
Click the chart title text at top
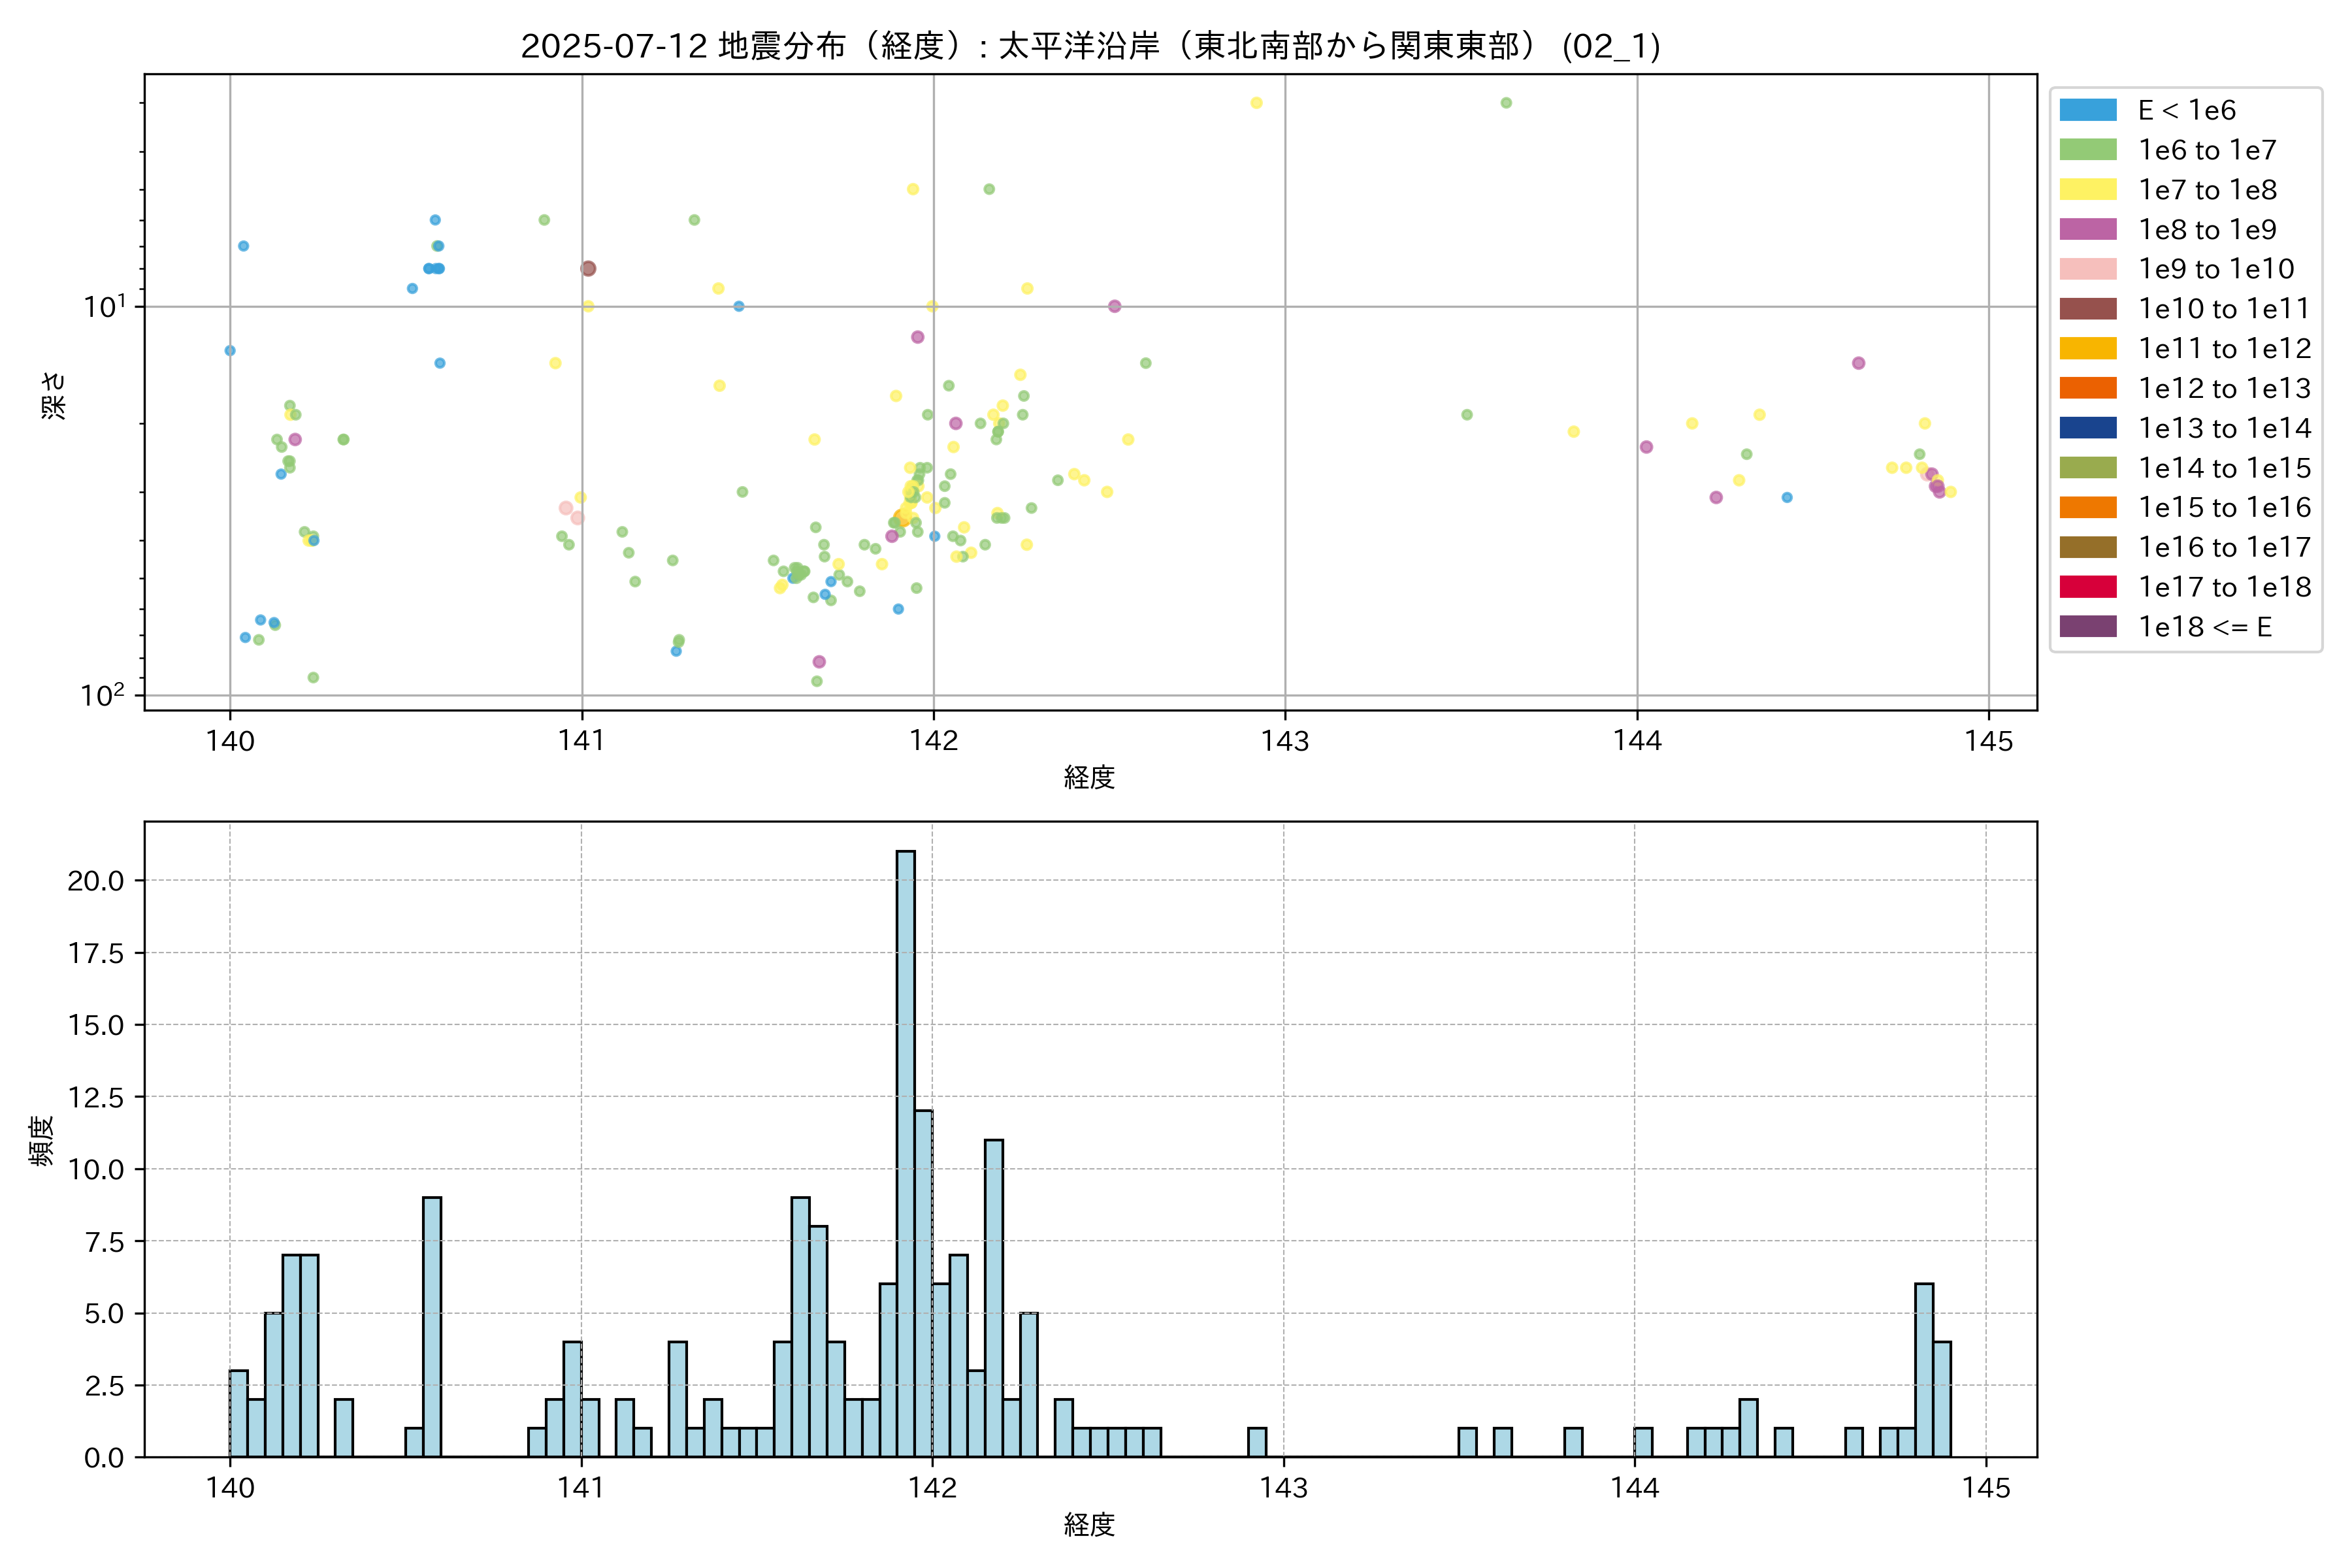click(1090, 46)
